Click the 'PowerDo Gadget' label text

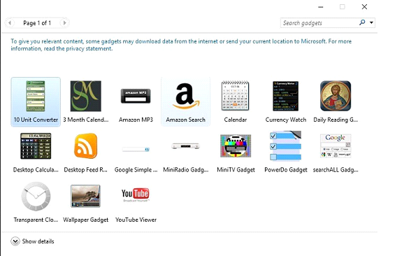[x=285, y=170]
